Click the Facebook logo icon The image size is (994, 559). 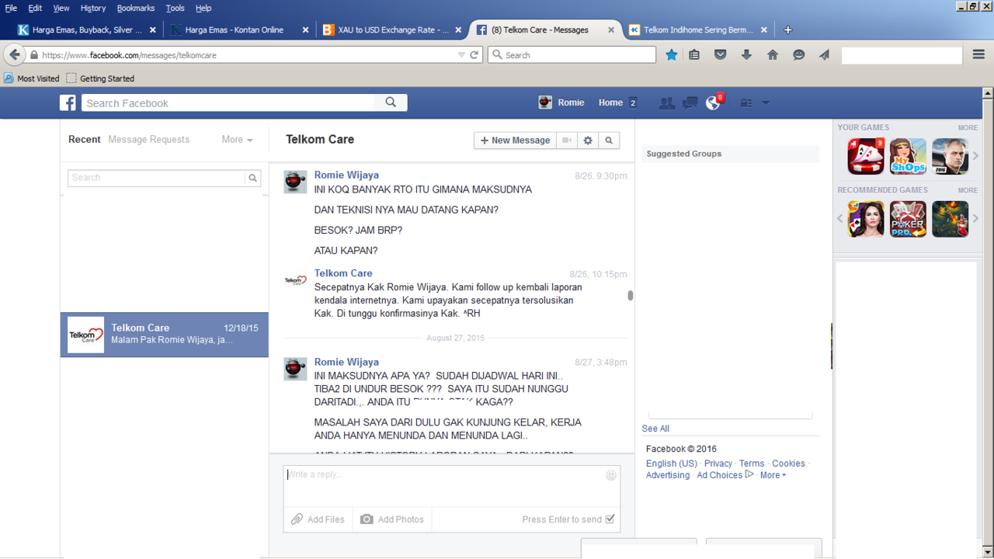pyautogui.click(x=68, y=102)
